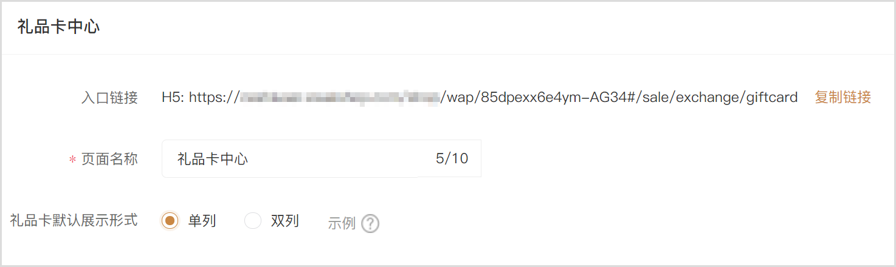The width and height of the screenshot is (896, 267).
Task: Focus the 页面名称 text input field
Action: [x=321, y=159]
